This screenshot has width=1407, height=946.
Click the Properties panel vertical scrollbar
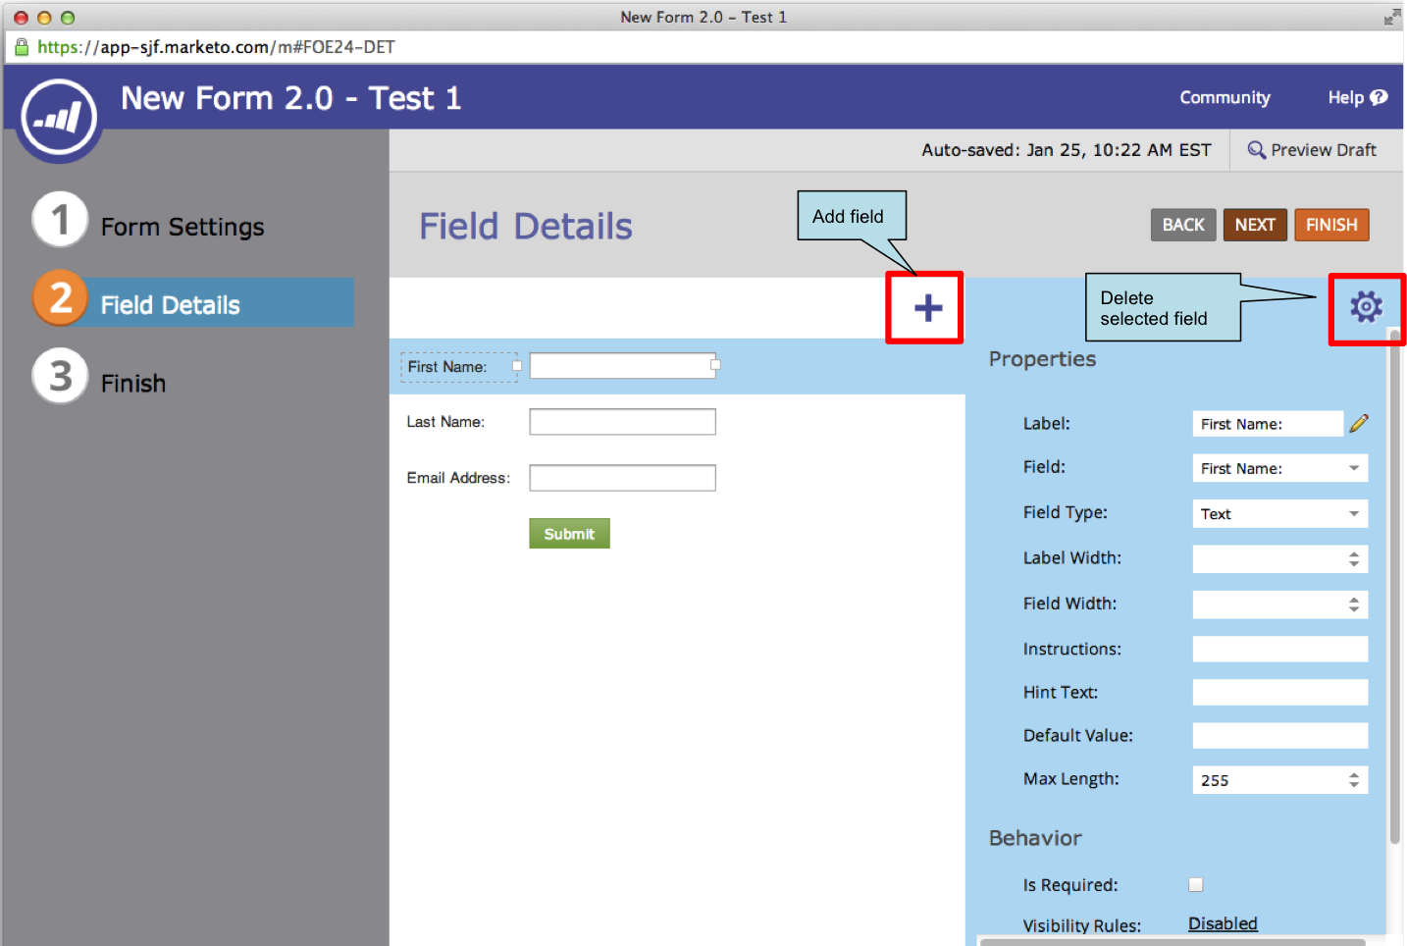click(1394, 589)
